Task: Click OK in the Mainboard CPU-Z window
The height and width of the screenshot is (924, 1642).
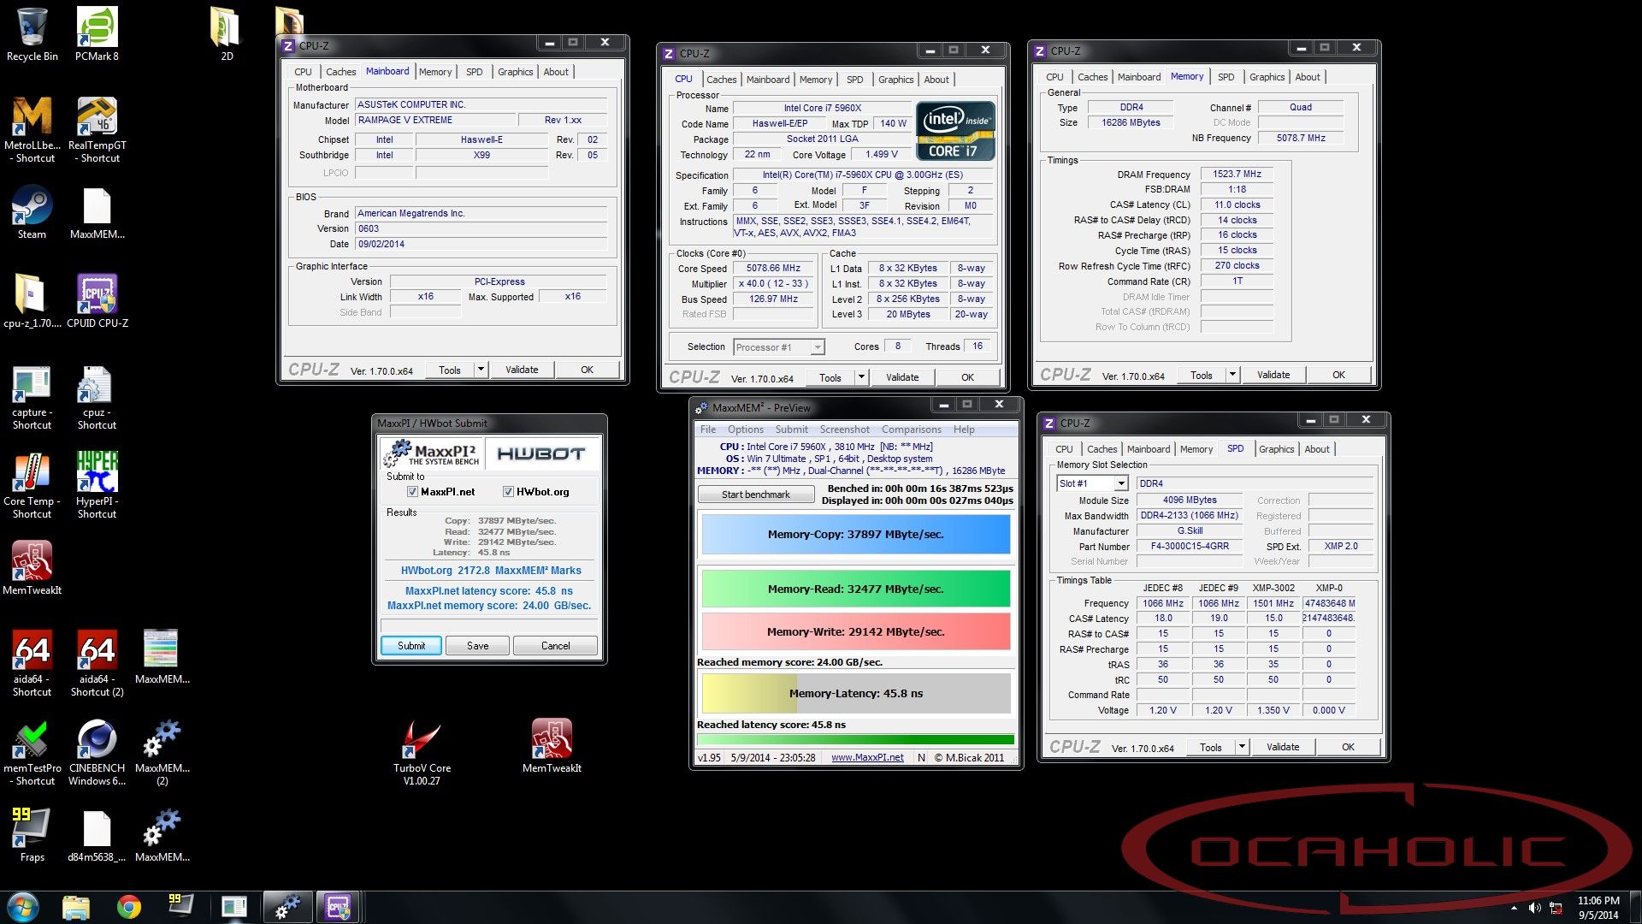Action: tap(587, 370)
